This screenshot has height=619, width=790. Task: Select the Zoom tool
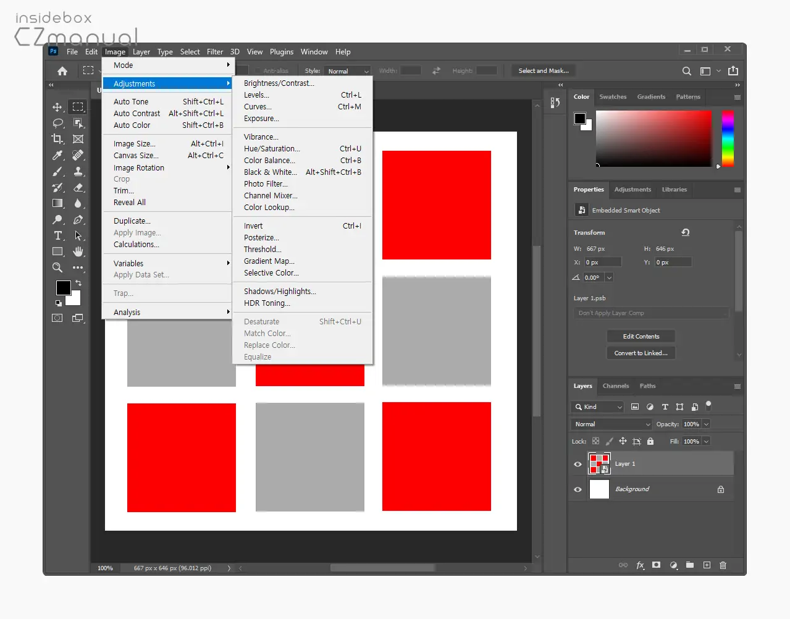click(x=57, y=267)
